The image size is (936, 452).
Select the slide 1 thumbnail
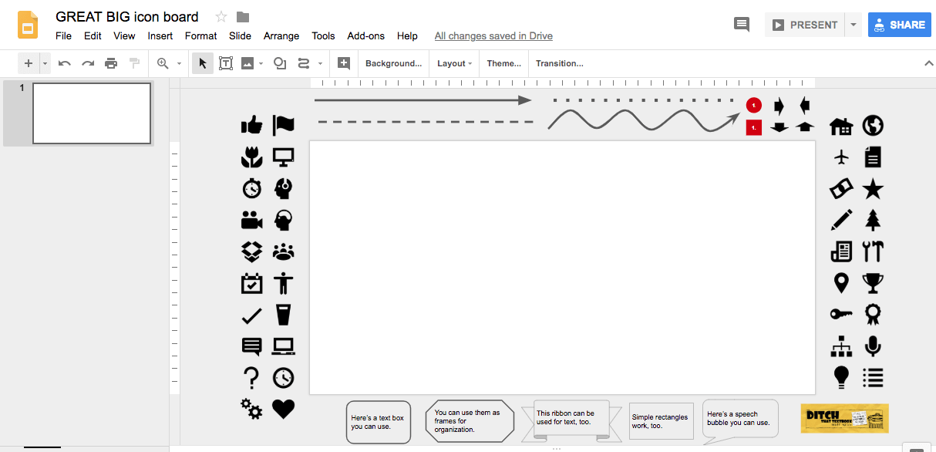91,113
